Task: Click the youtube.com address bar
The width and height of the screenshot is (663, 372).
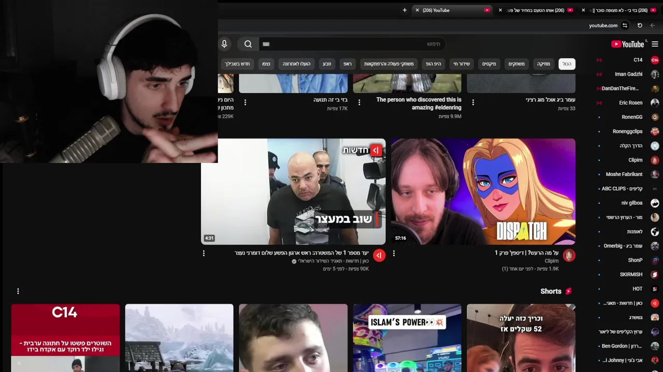Action: pos(603,25)
